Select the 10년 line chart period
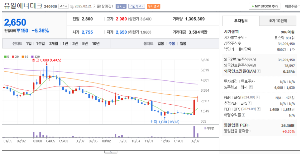 [96, 43]
